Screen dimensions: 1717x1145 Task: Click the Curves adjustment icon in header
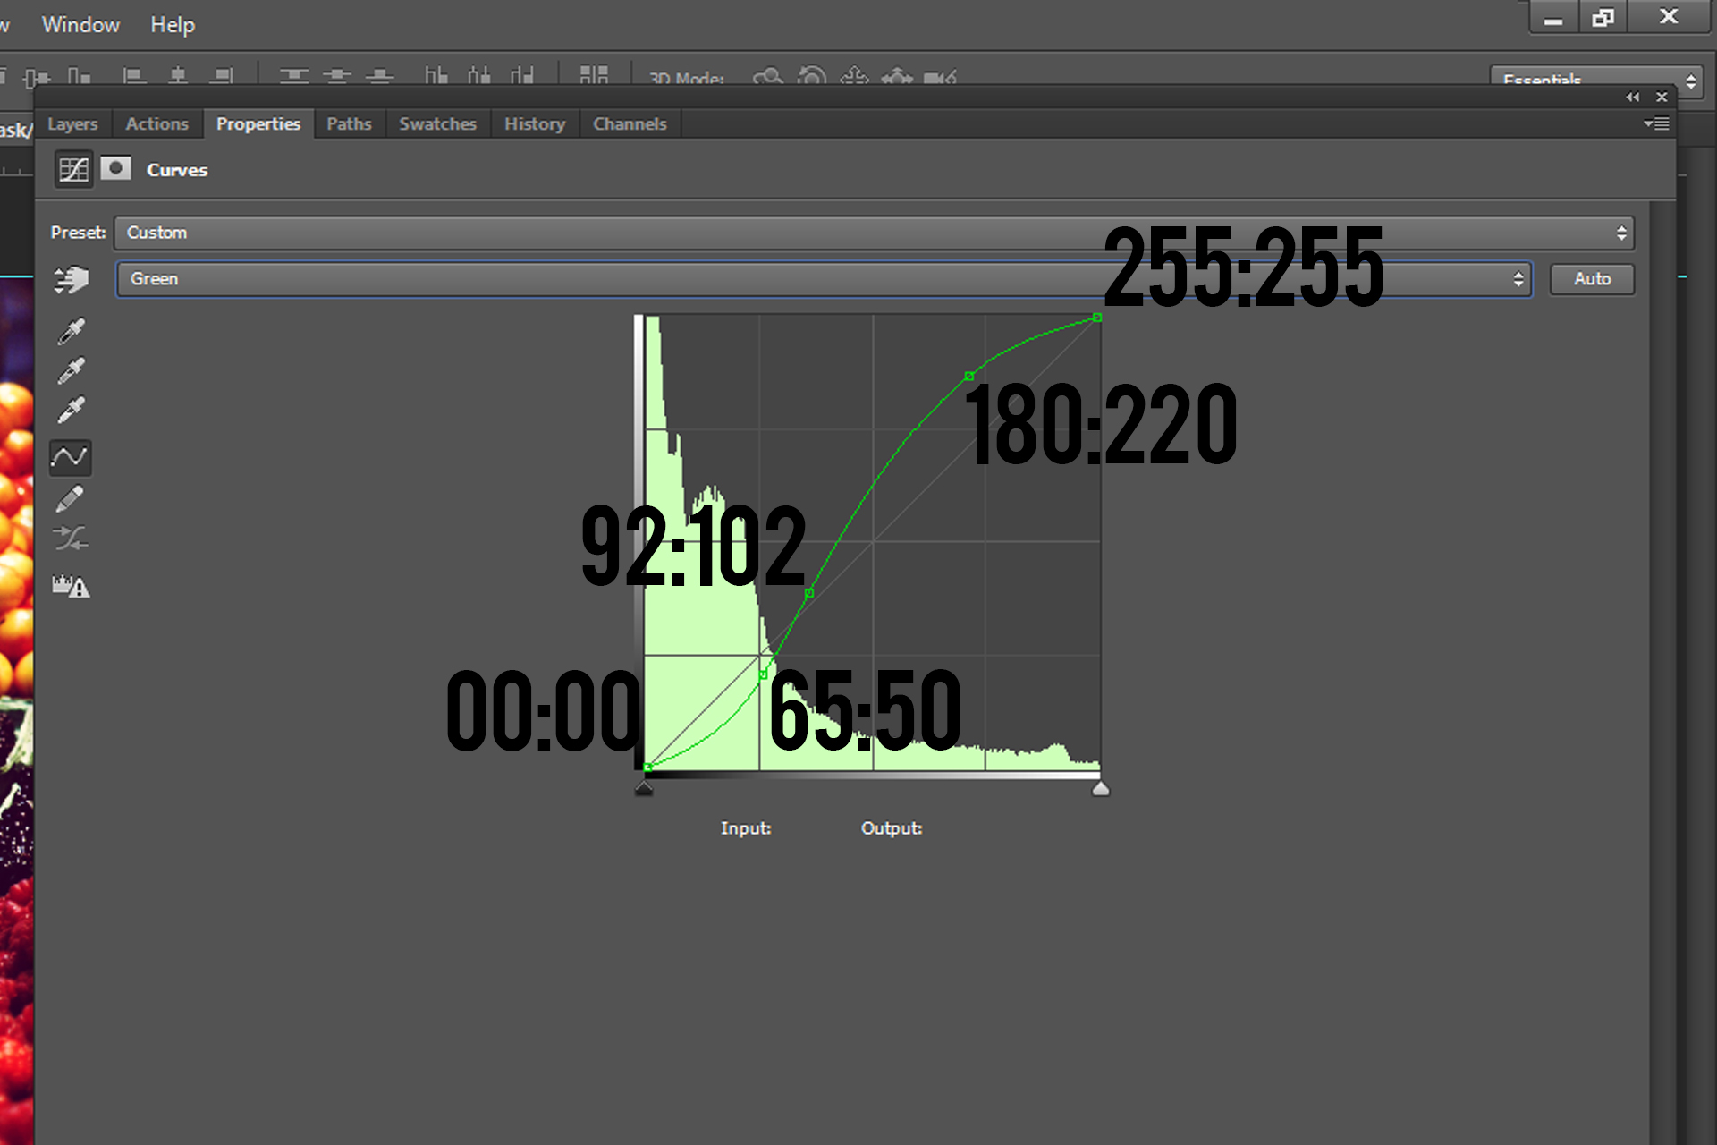[73, 169]
